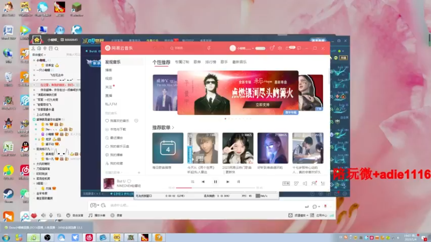The height and width of the screenshot is (242, 431).
Task: Switch to the 个性推荐 tab
Action: click(x=161, y=62)
